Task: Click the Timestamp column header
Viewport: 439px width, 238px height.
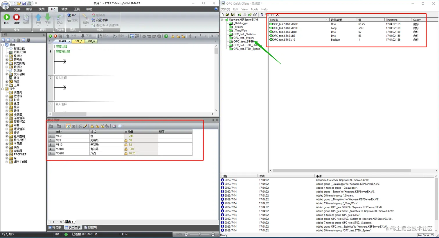Action: tap(398, 20)
